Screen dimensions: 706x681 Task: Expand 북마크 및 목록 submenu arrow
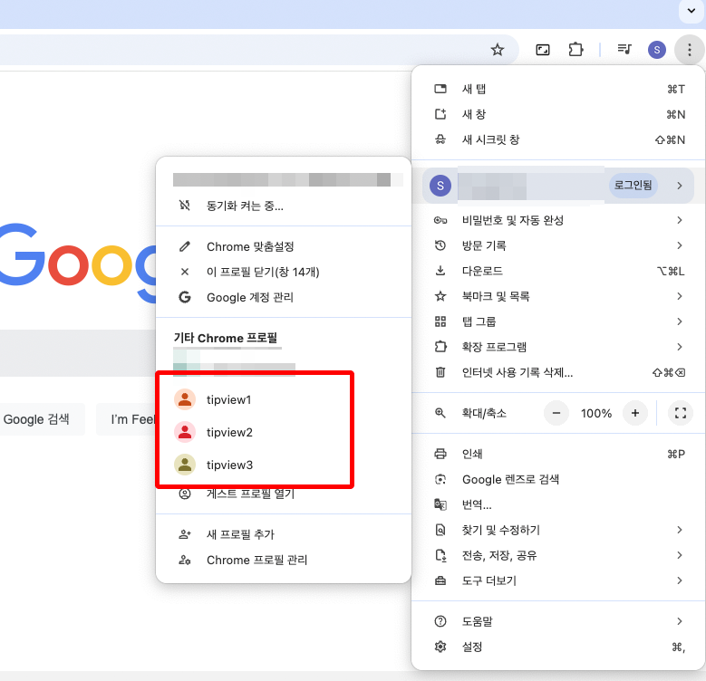click(x=680, y=296)
